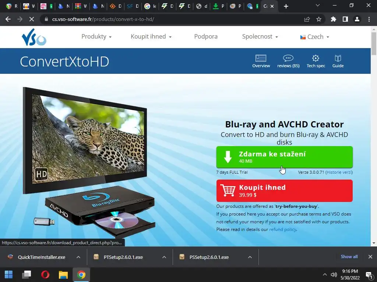Switch to the first browser tab labeled R
The height and width of the screenshot is (282, 377).
[x=11, y=6]
